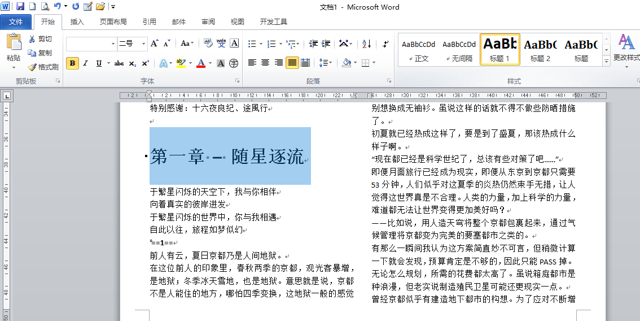Apply distributed alignment icon
This screenshot has width=640, height=321.
click(x=305, y=63)
